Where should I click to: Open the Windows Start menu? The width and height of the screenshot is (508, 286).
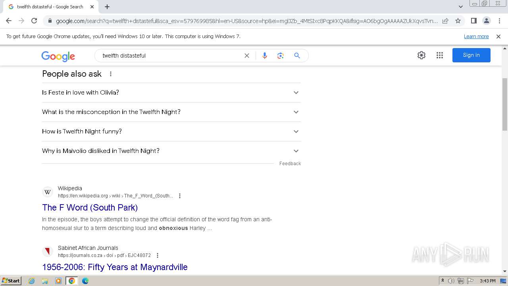pyautogui.click(x=11, y=281)
